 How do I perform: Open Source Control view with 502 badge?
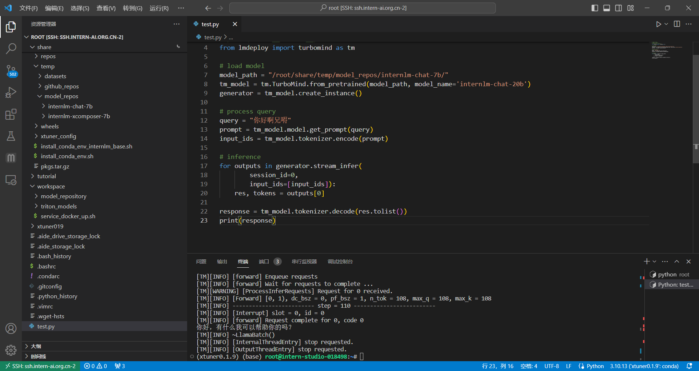tap(11, 71)
